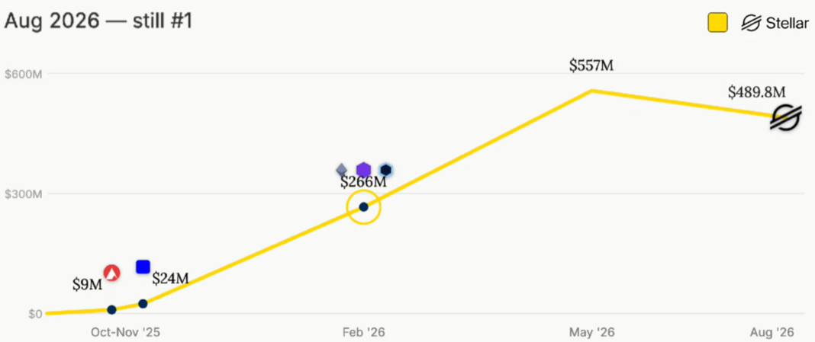Click the Aug 2026 still #1 title
815x342 pixels.
[98, 22]
